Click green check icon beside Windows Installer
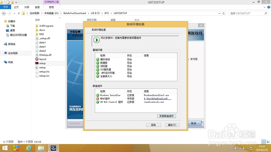 tap(98, 95)
